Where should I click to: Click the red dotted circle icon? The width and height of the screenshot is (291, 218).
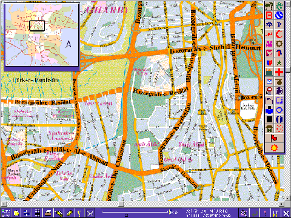(279, 128)
